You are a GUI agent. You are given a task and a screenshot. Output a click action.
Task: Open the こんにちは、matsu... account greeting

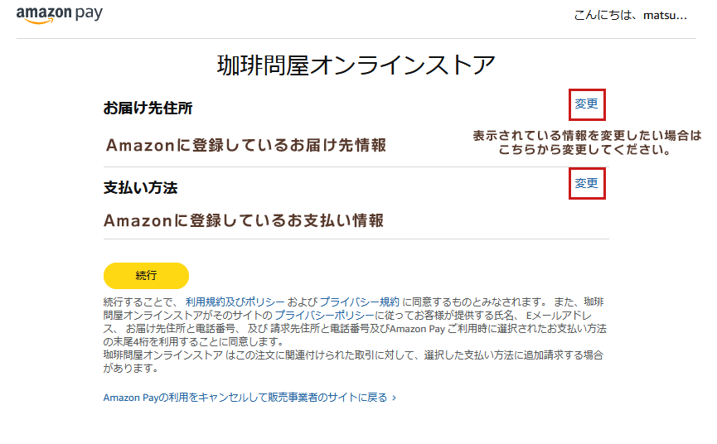pyautogui.click(x=629, y=16)
